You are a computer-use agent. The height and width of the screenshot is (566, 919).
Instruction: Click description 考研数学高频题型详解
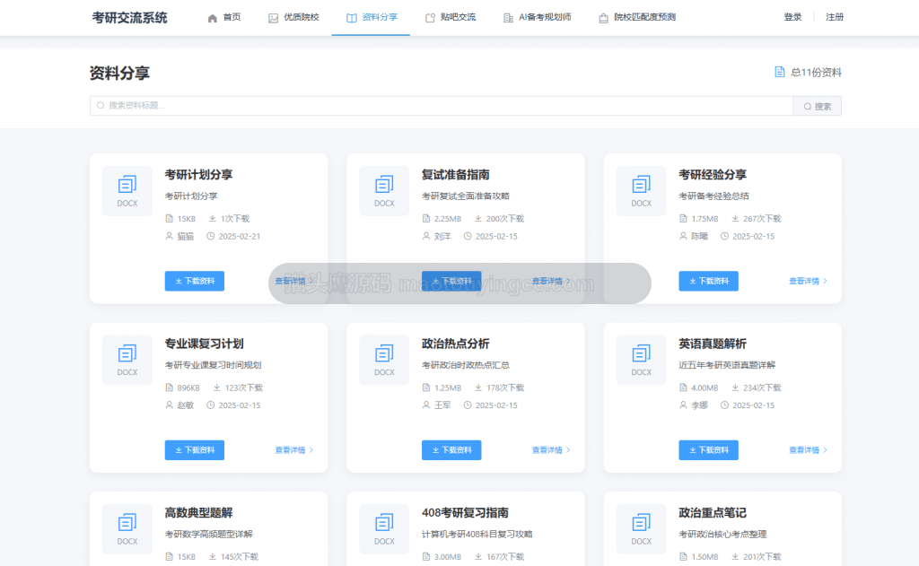[208, 534]
